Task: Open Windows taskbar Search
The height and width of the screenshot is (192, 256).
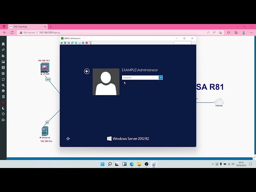Action: tap(110, 164)
